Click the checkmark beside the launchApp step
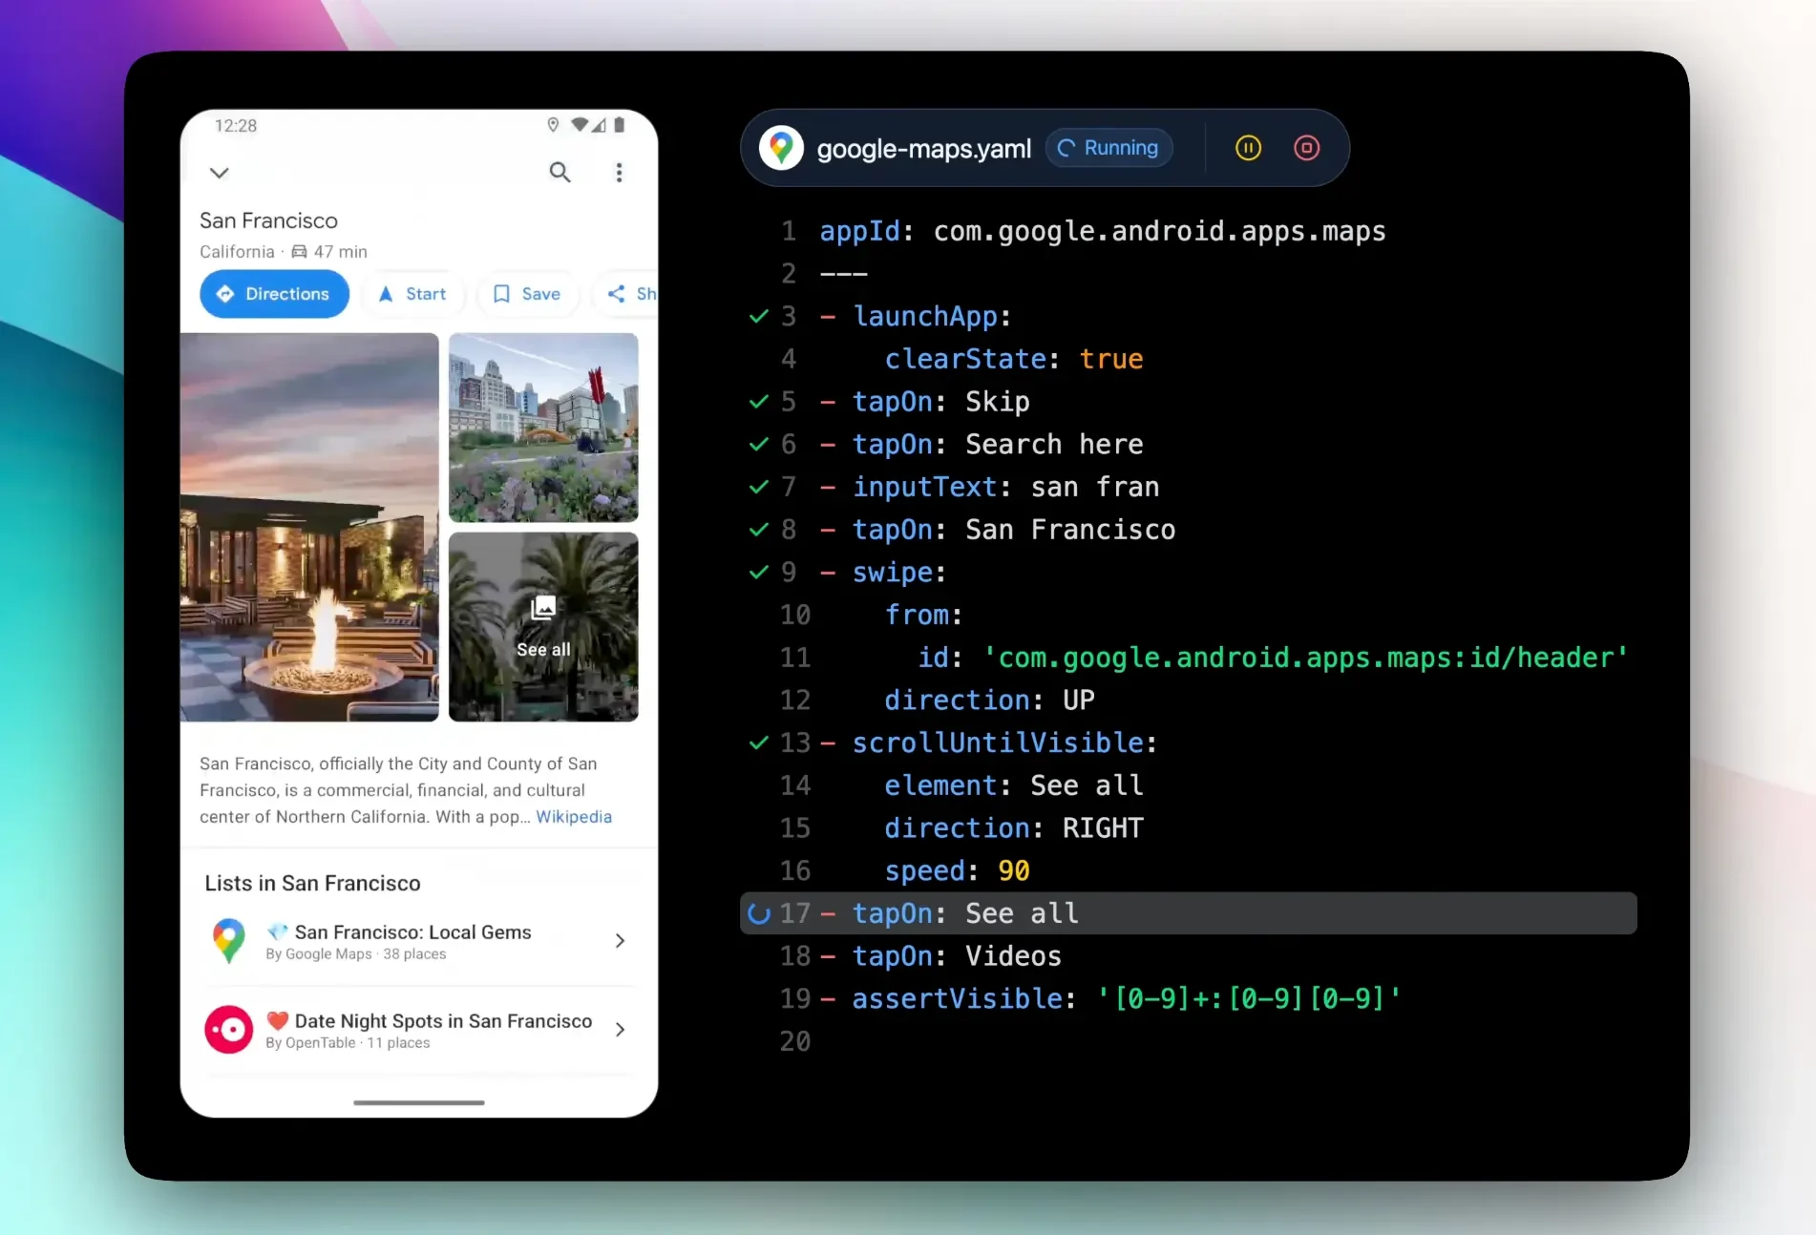The width and height of the screenshot is (1816, 1235). tap(756, 316)
